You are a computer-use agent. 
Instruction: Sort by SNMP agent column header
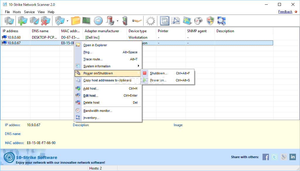200,31
